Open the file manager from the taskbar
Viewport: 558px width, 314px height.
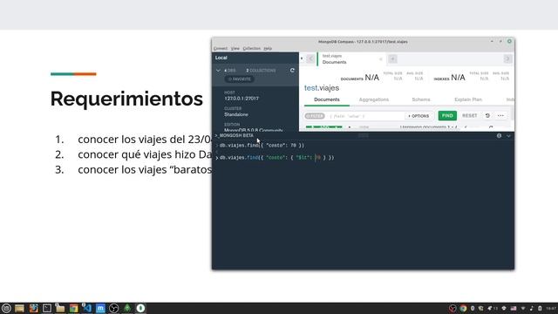pyautogui.click(x=19, y=308)
